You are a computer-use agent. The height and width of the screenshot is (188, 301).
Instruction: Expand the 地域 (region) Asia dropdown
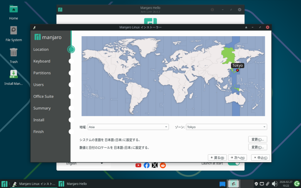tap(128, 127)
